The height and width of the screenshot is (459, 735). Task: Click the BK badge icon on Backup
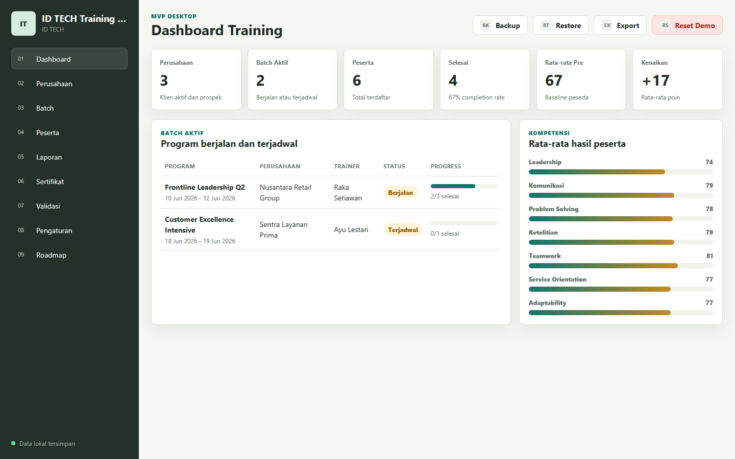(x=486, y=25)
